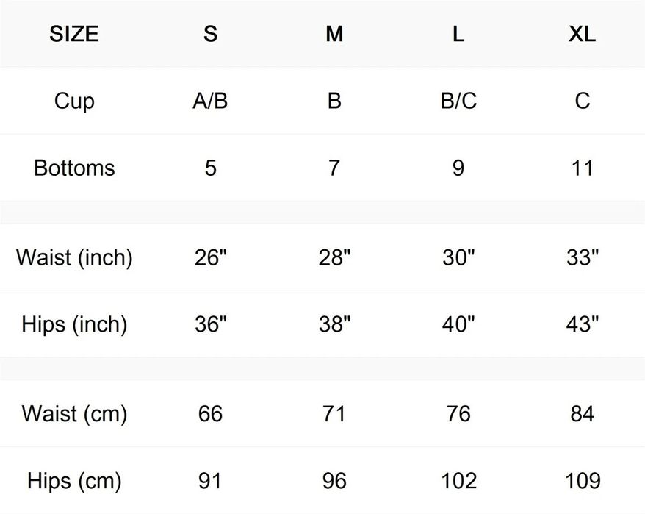Screen dimensions: 645x514
Task: Select the 91 hips centimeter value
Action: [210, 481]
